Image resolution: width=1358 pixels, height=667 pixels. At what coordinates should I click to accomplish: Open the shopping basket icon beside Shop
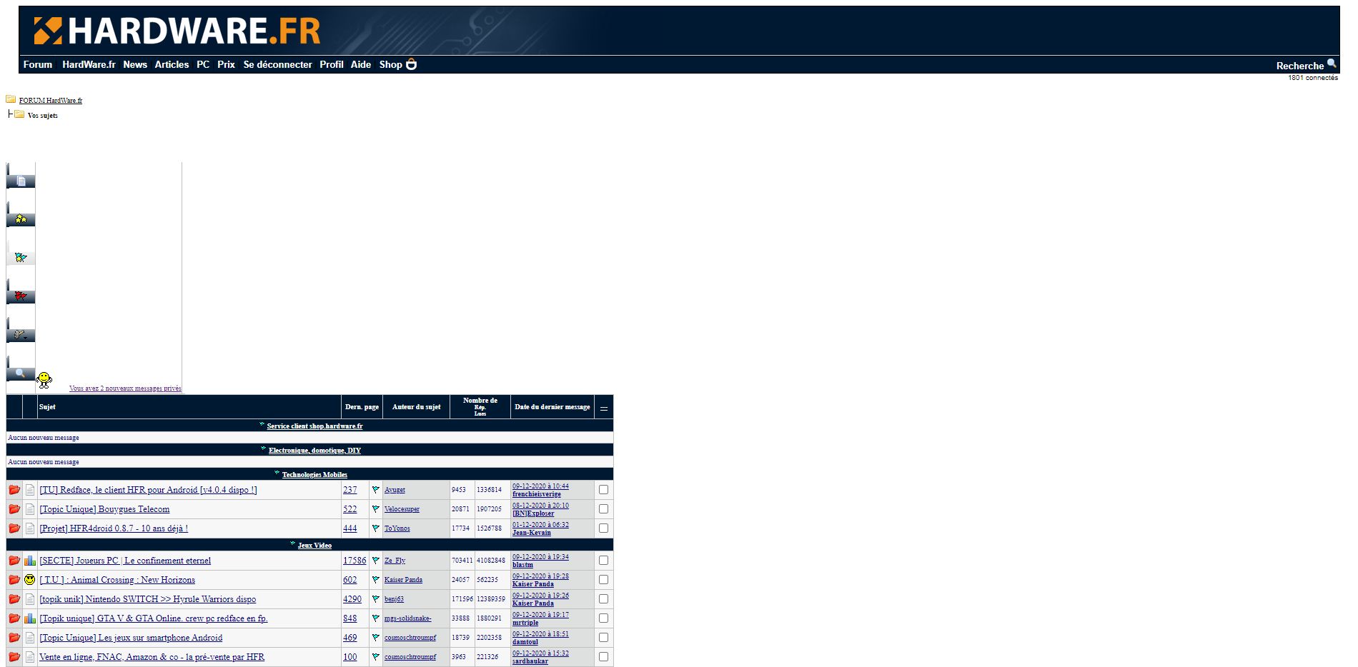(x=411, y=64)
